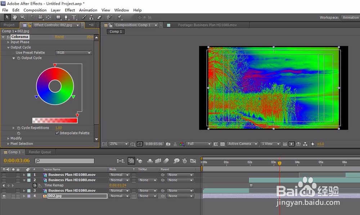The height and width of the screenshot is (215, 360).
Task: Collapse layer 2 properties in timeline
Action: click(x=24, y=180)
